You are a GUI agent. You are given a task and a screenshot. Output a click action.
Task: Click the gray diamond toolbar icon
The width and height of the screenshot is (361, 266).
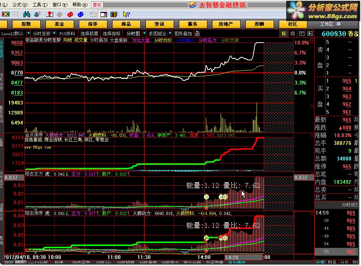click(x=60, y=14)
